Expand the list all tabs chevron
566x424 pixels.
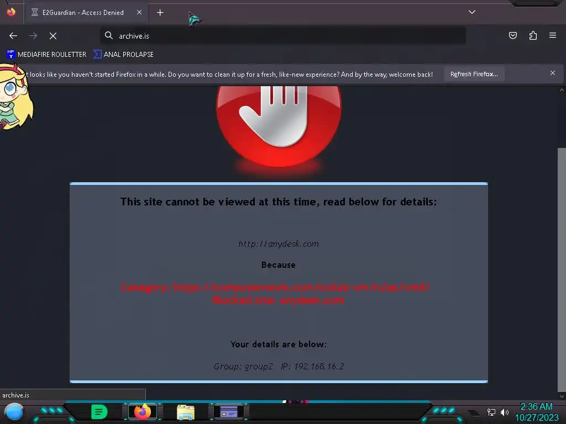(x=472, y=12)
